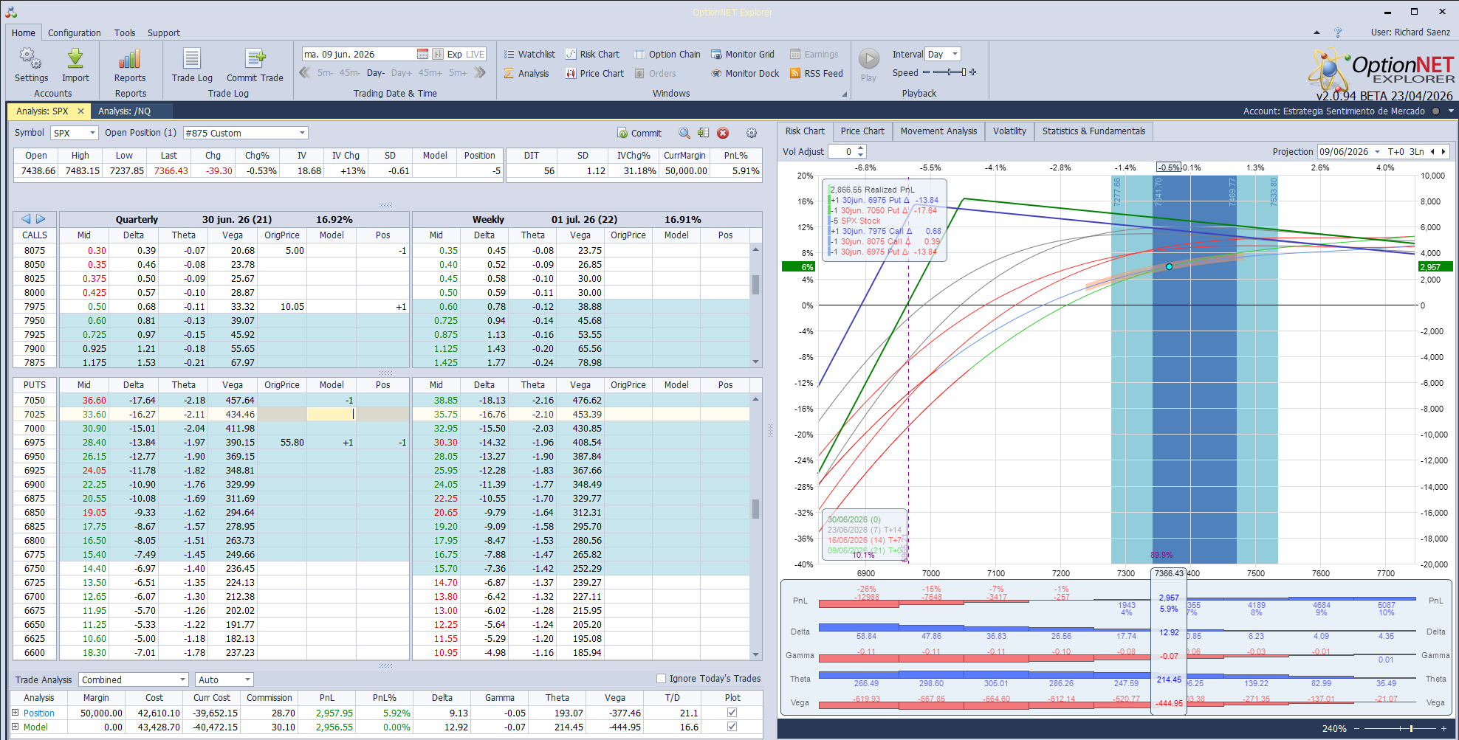This screenshot has width=1459, height=740.
Task: Switch to the Volatility tab
Action: [1009, 131]
